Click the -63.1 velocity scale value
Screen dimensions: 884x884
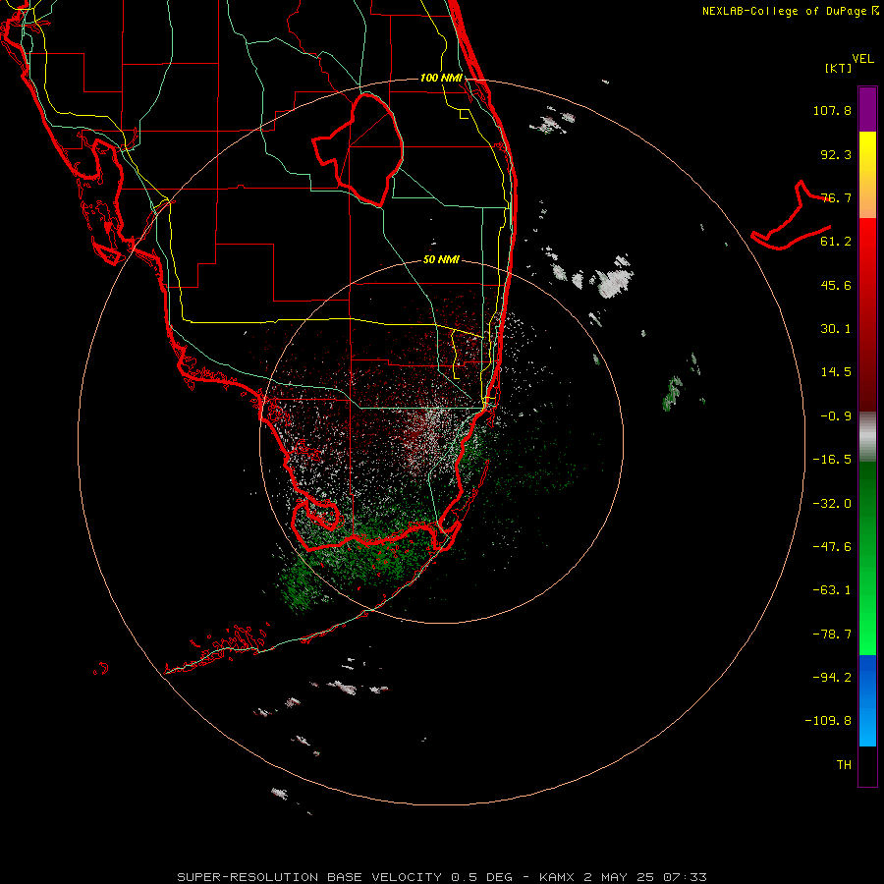832,590
